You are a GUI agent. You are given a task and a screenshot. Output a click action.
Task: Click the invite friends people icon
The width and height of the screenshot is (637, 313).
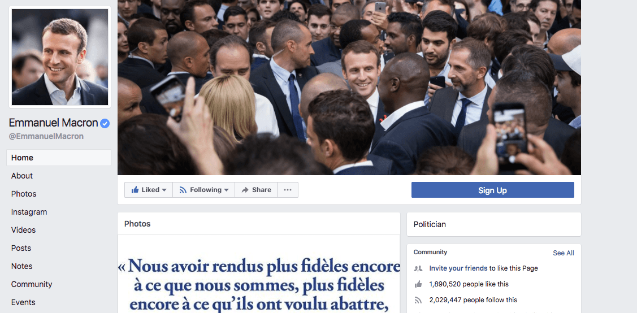point(418,268)
